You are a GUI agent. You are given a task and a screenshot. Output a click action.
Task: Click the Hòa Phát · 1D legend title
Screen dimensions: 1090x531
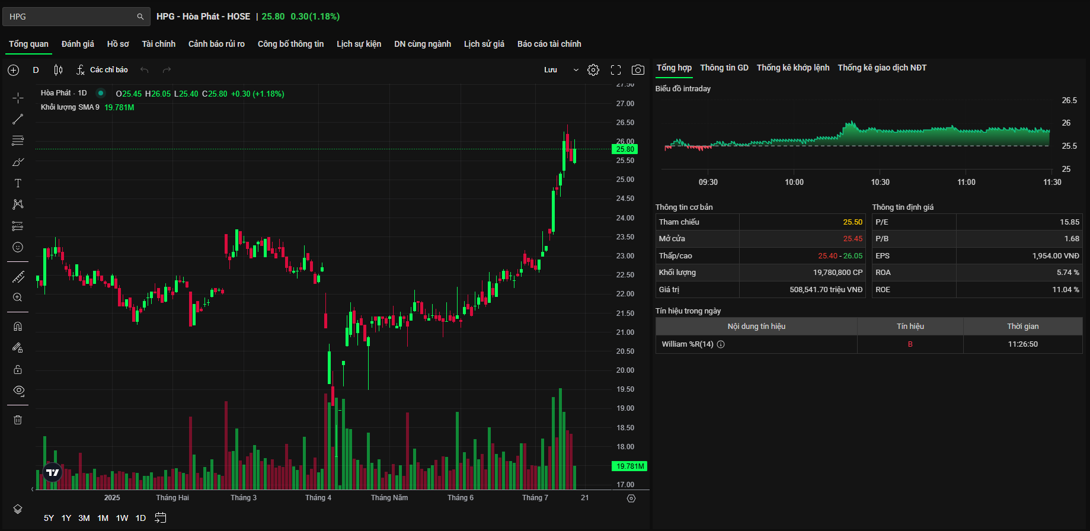64,93
